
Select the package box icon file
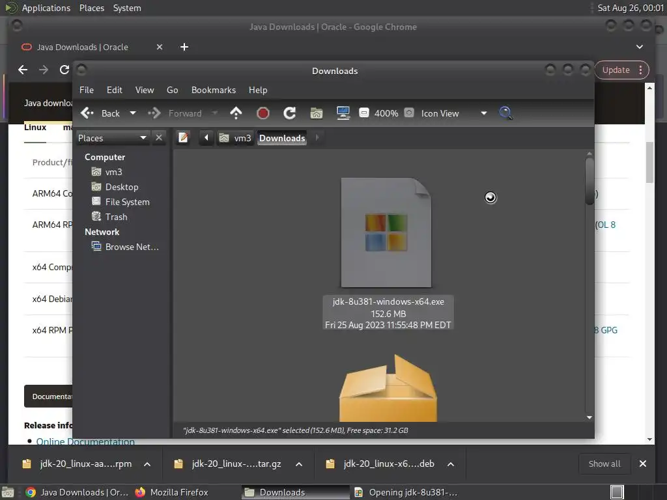tap(388, 388)
